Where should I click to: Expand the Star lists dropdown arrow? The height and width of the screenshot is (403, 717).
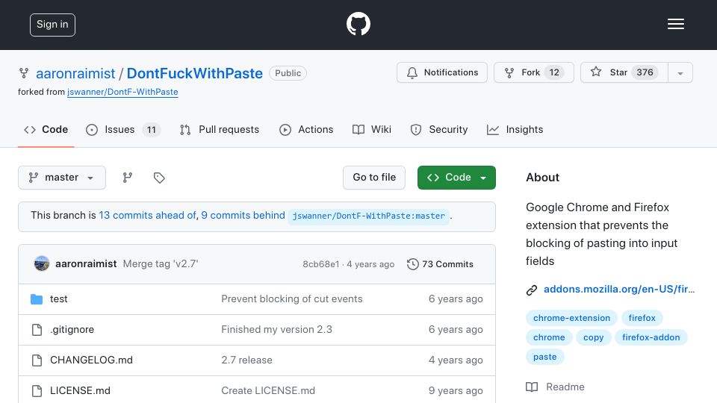click(680, 72)
